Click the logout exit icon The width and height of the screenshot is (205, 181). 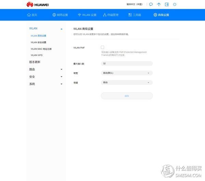(x=167, y=4)
